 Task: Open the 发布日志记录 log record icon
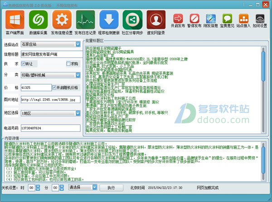click(x=85, y=20)
